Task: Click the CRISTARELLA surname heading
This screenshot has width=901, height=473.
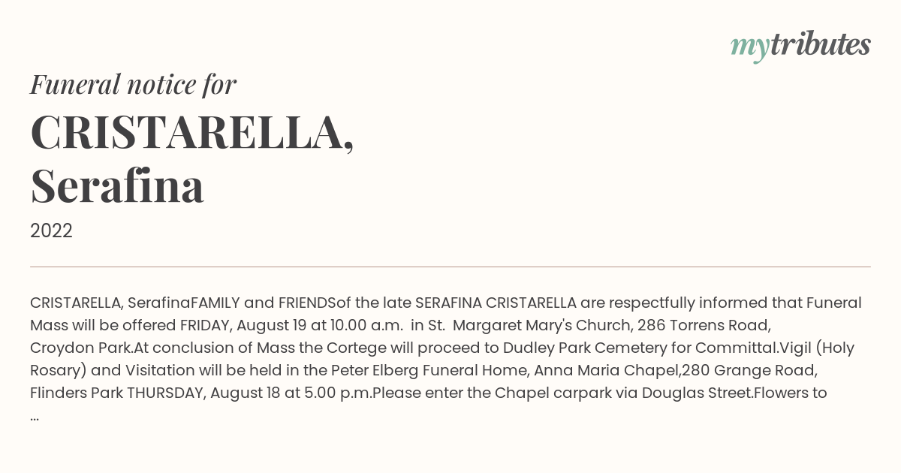Action: tap(192, 134)
